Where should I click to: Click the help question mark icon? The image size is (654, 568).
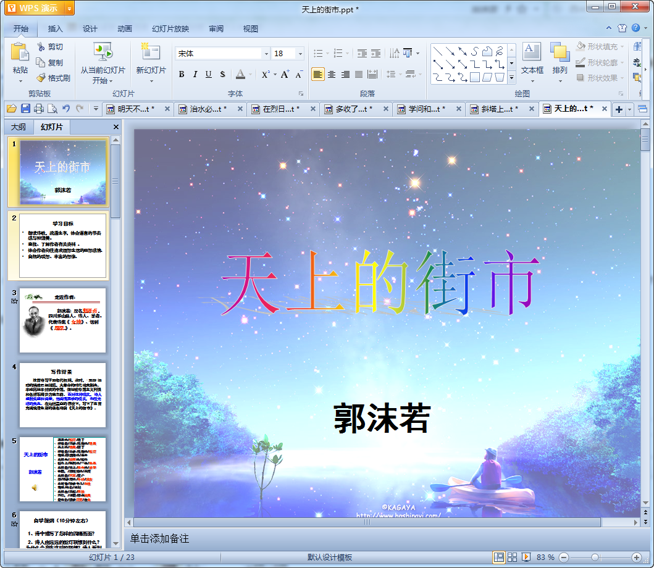point(635,28)
